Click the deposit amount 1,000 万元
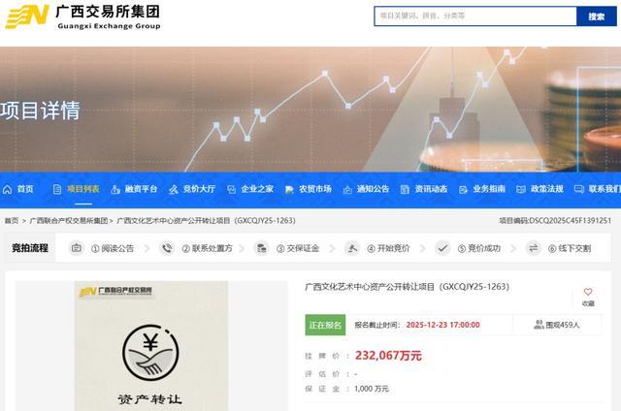This screenshot has width=621, height=411. tap(372, 389)
